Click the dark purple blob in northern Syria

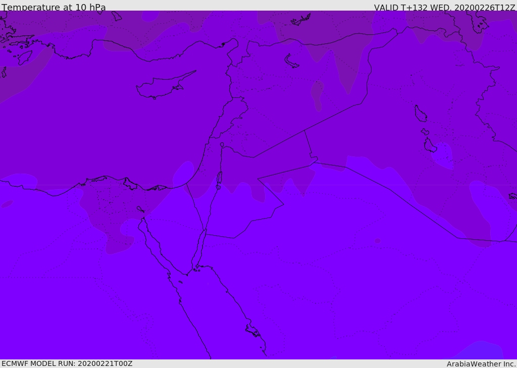coord(317,95)
